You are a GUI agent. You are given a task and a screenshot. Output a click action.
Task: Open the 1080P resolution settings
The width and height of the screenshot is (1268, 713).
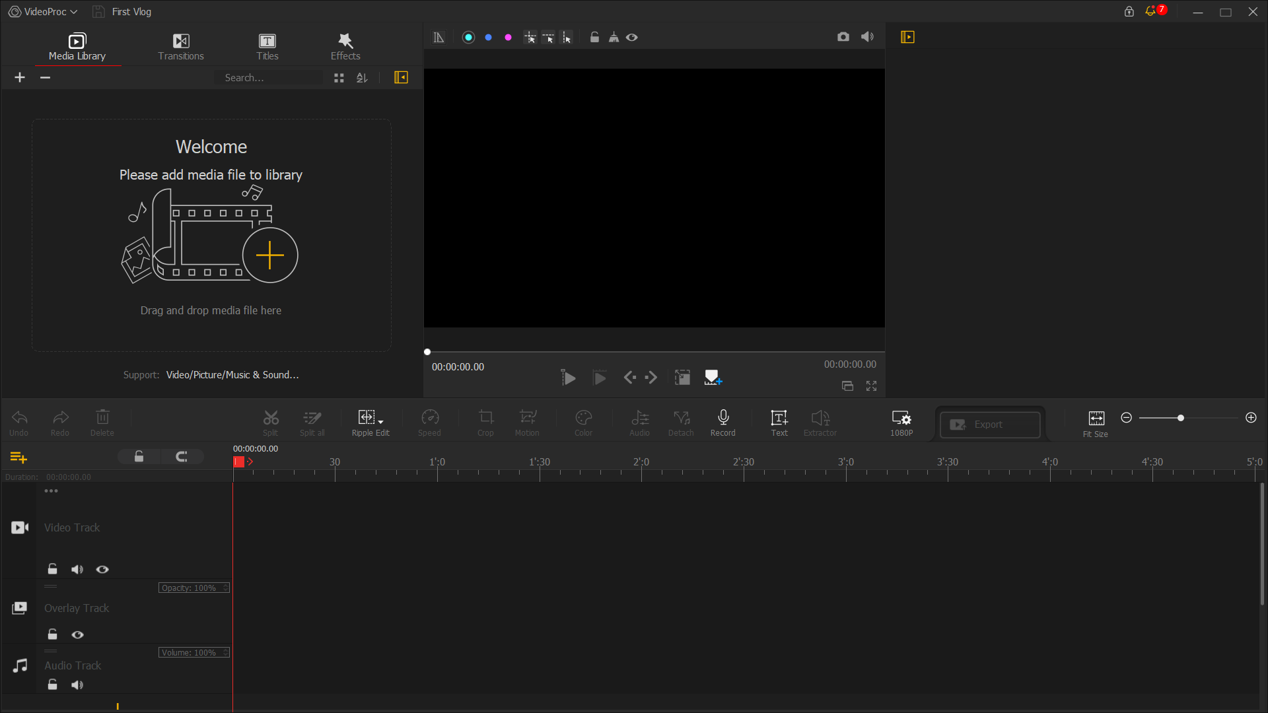click(x=901, y=423)
